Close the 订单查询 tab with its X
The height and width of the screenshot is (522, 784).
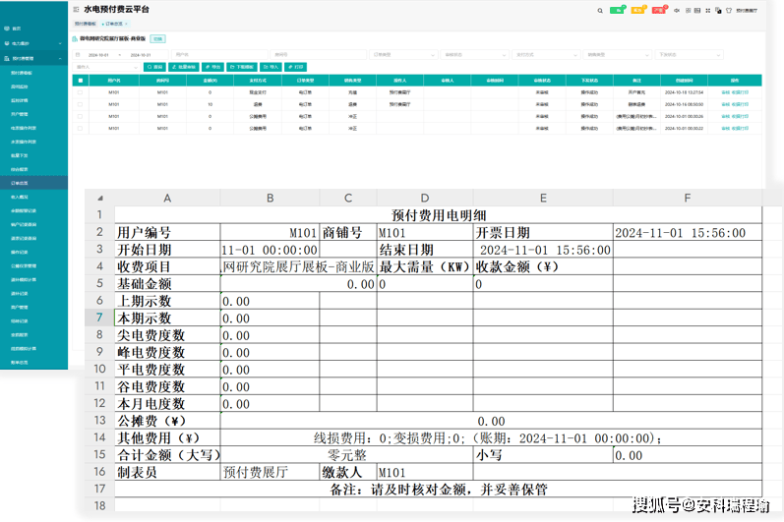click(x=126, y=22)
